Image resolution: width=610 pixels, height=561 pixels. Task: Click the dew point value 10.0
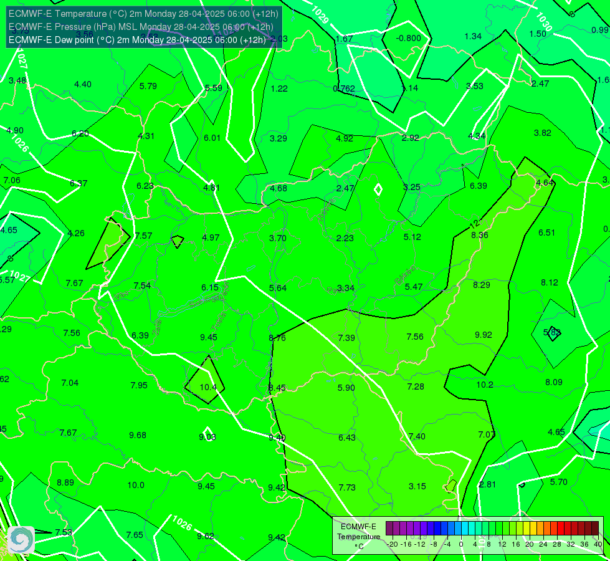coord(136,485)
